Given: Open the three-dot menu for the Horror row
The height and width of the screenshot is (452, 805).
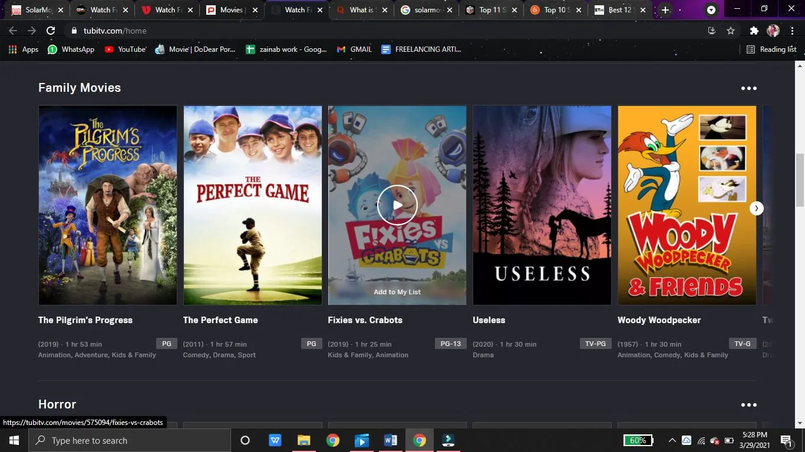Looking at the screenshot, I should [x=748, y=405].
